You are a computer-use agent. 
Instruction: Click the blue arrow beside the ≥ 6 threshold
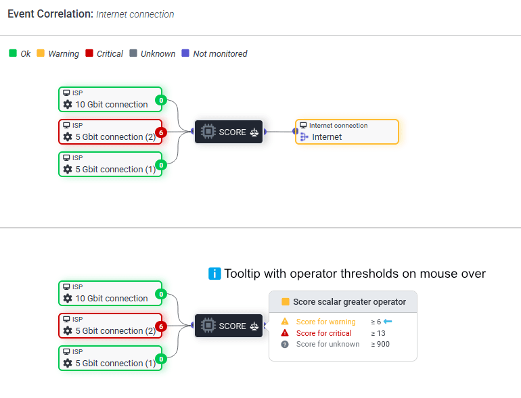click(388, 322)
